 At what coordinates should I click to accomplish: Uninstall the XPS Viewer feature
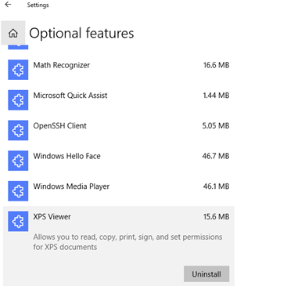pyautogui.click(x=206, y=274)
